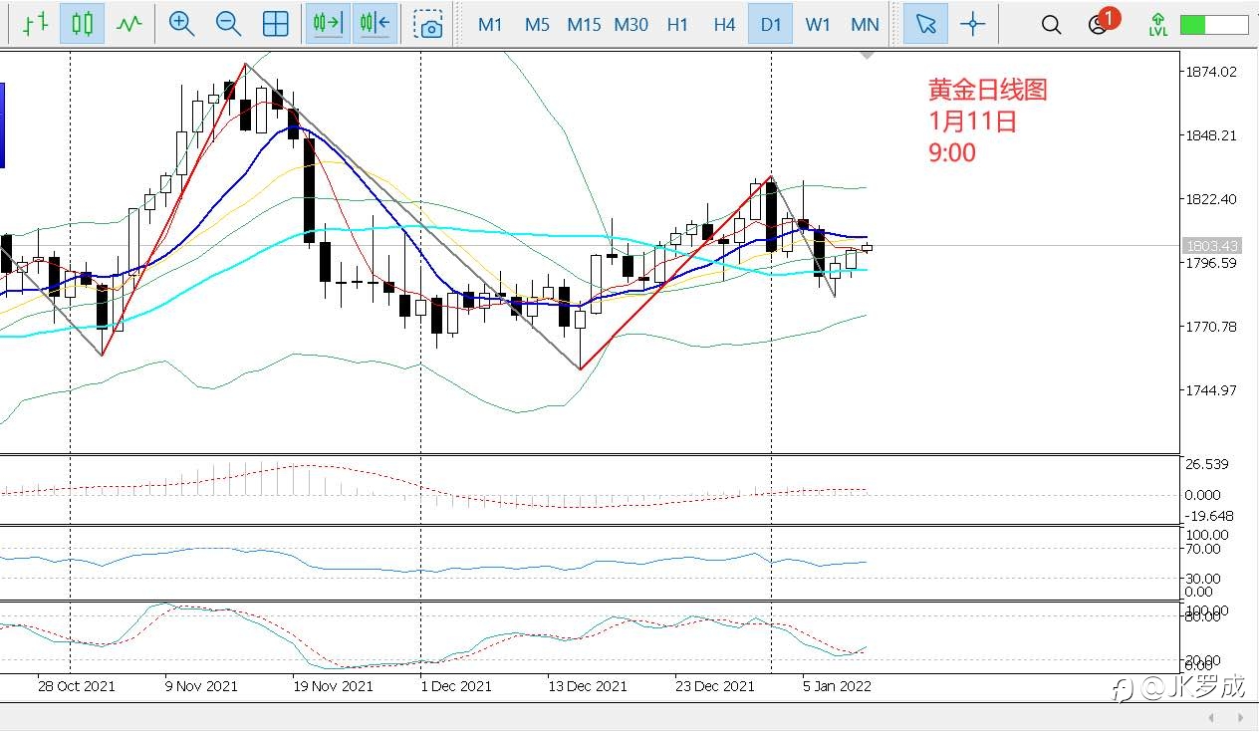Click price scale value 1796.59

pos(1211,263)
